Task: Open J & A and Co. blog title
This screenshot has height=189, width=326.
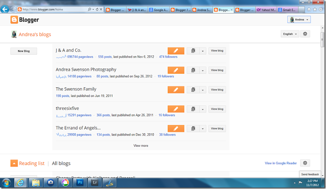Action: 68,50
